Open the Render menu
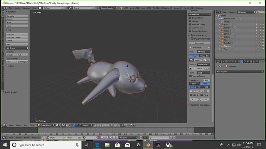The image size is (266, 149). click(x=17, y=8)
